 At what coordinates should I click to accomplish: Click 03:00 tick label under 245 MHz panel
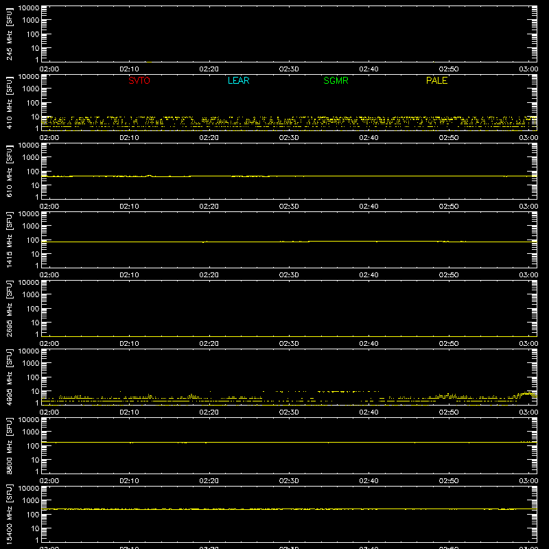528,69
